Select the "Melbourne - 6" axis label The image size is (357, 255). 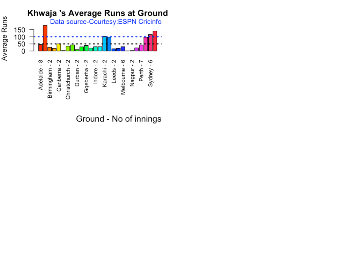(123, 77)
